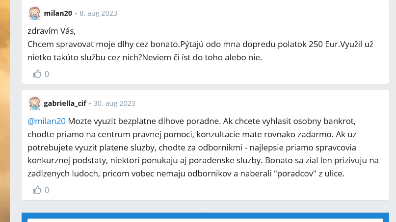Click the line starting 'konkurznej podstaty, niektori ponukaju'
This screenshot has width=396, height=222.
(x=203, y=160)
